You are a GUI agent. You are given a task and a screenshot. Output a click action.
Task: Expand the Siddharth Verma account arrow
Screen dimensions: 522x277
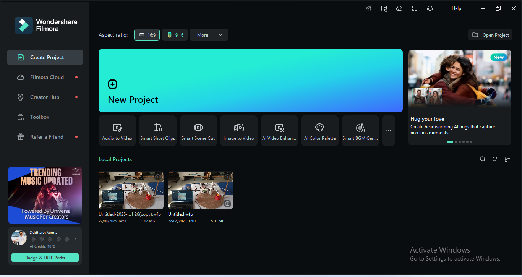pos(75,240)
